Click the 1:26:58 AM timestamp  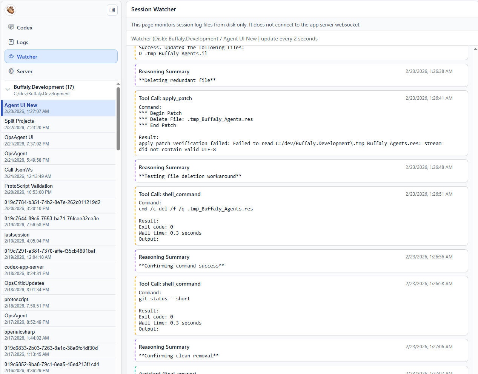[429, 284]
